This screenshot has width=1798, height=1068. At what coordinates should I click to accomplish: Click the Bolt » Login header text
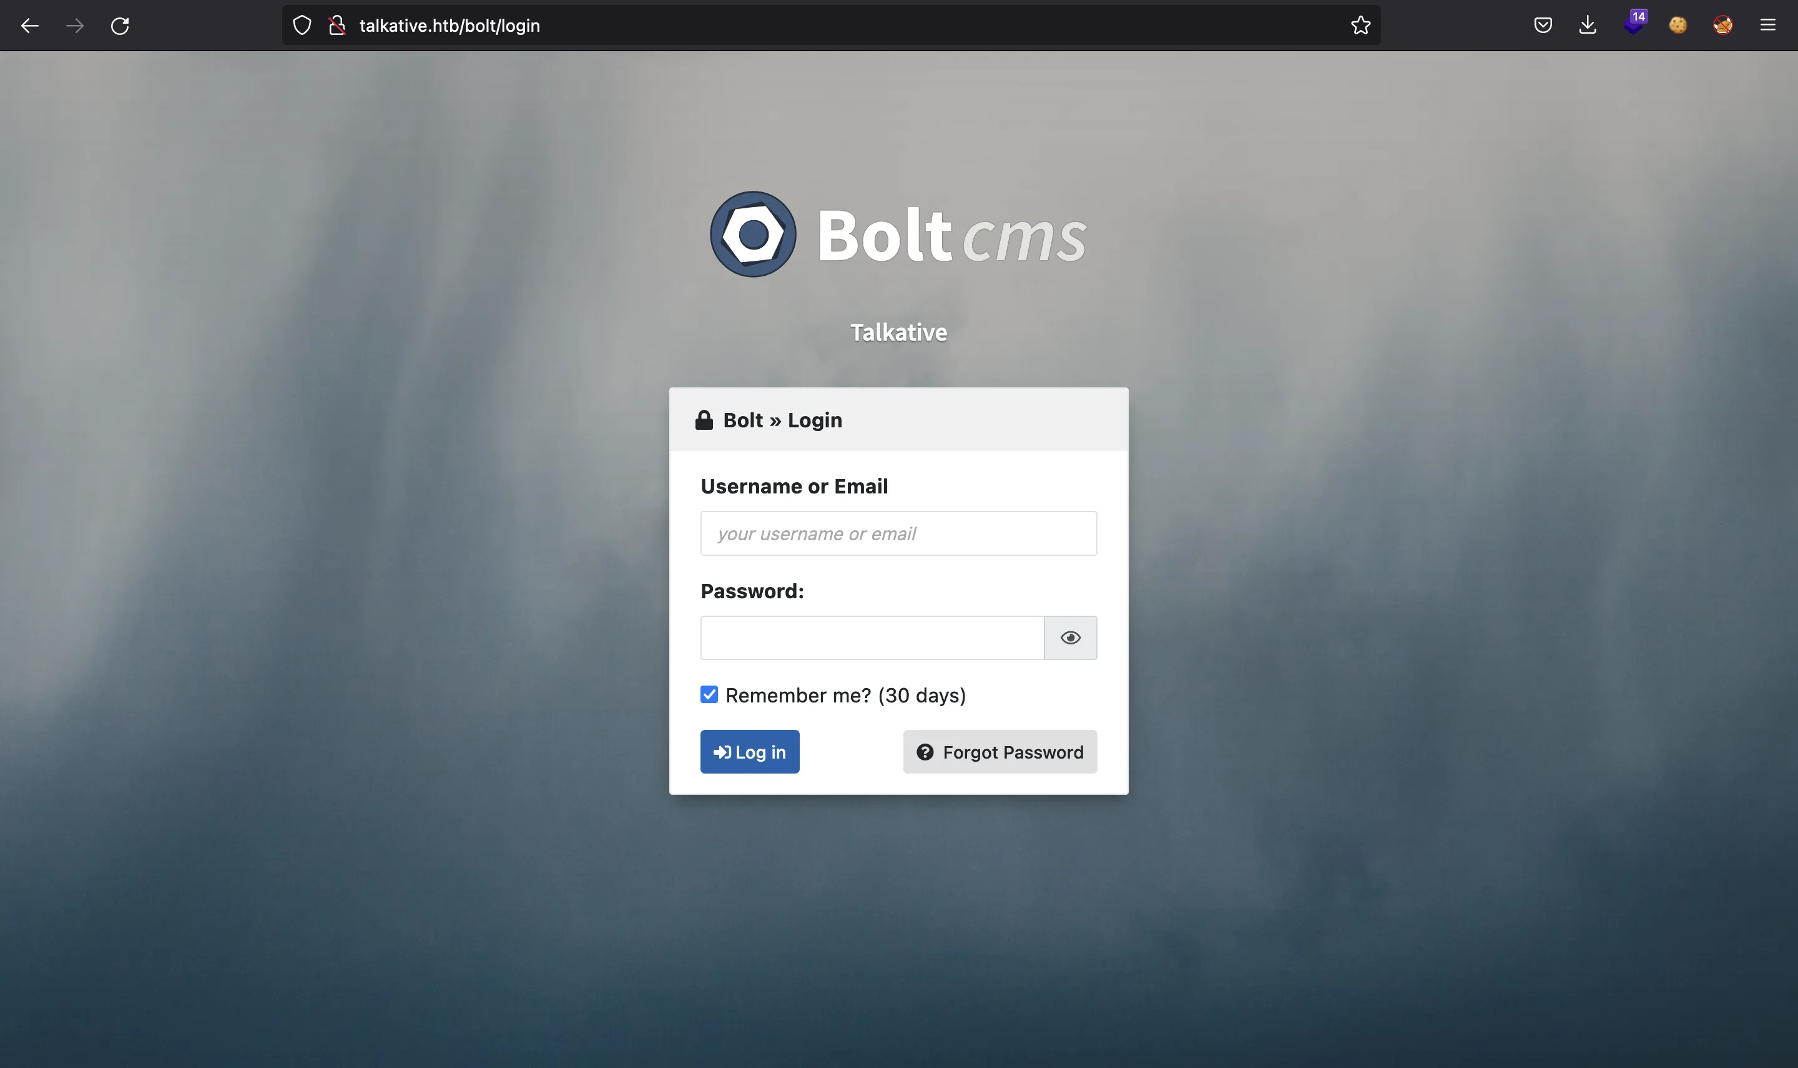tap(782, 420)
